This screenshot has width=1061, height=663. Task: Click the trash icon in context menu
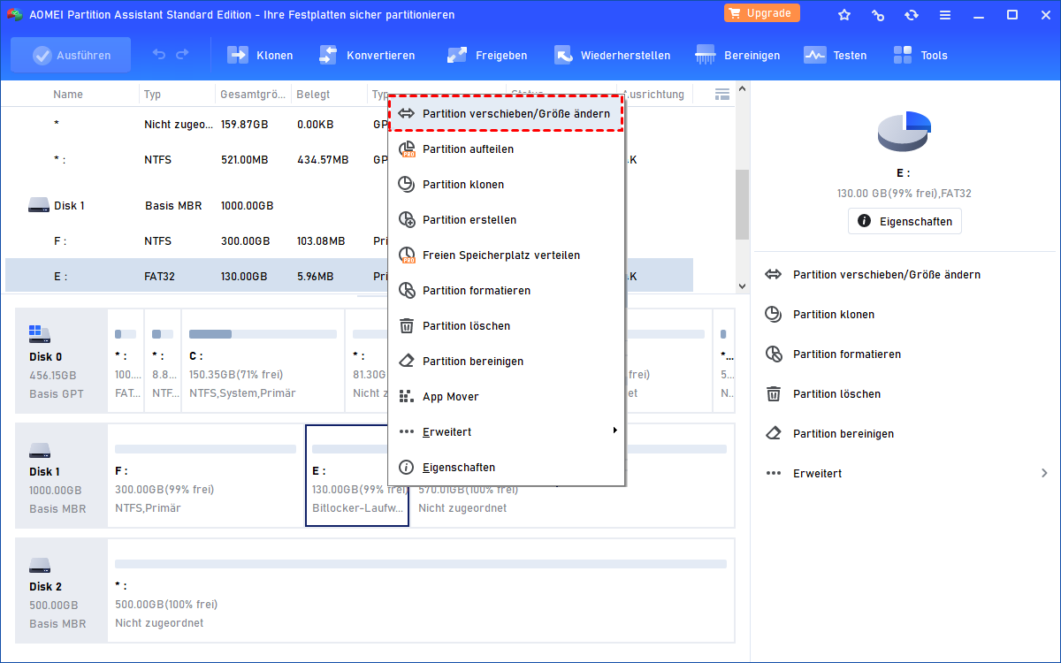pos(407,325)
